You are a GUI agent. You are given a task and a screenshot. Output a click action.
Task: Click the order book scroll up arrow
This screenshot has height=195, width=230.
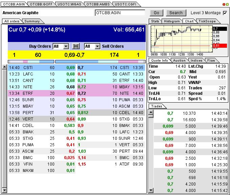(4, 67)
